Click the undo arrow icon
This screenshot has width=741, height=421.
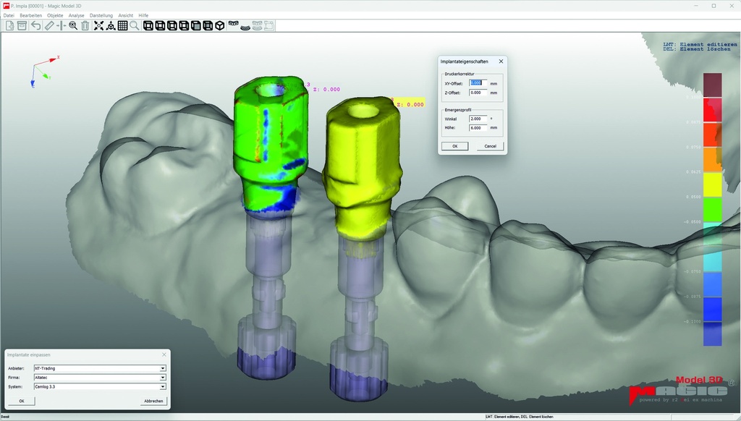click(36, 25)
